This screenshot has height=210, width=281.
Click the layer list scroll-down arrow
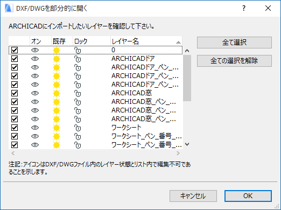187,144
